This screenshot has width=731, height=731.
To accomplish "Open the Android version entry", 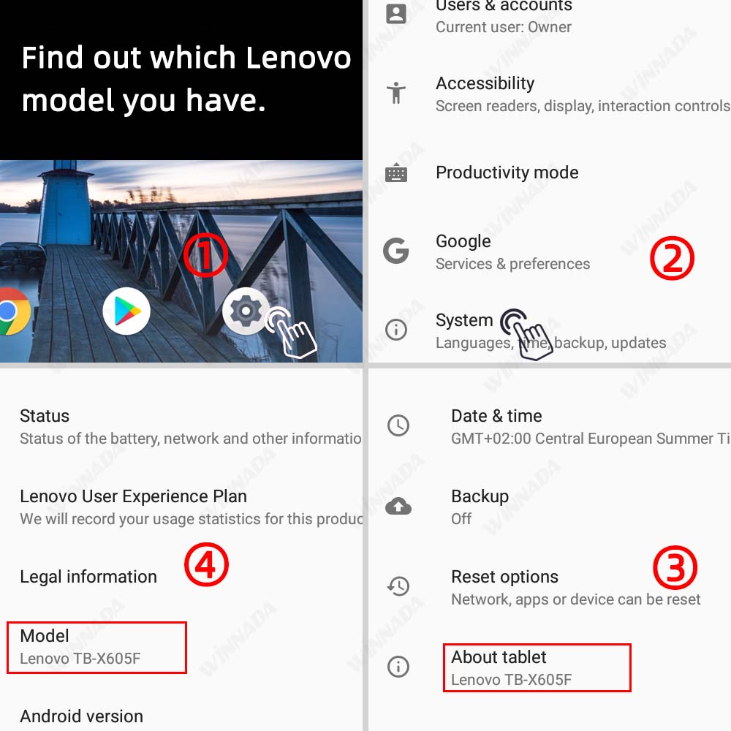I will [81, 716].
